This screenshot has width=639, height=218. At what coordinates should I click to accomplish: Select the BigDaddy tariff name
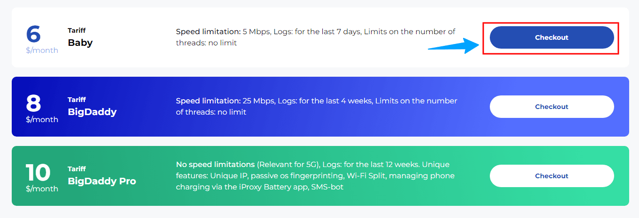click(92, 112)
